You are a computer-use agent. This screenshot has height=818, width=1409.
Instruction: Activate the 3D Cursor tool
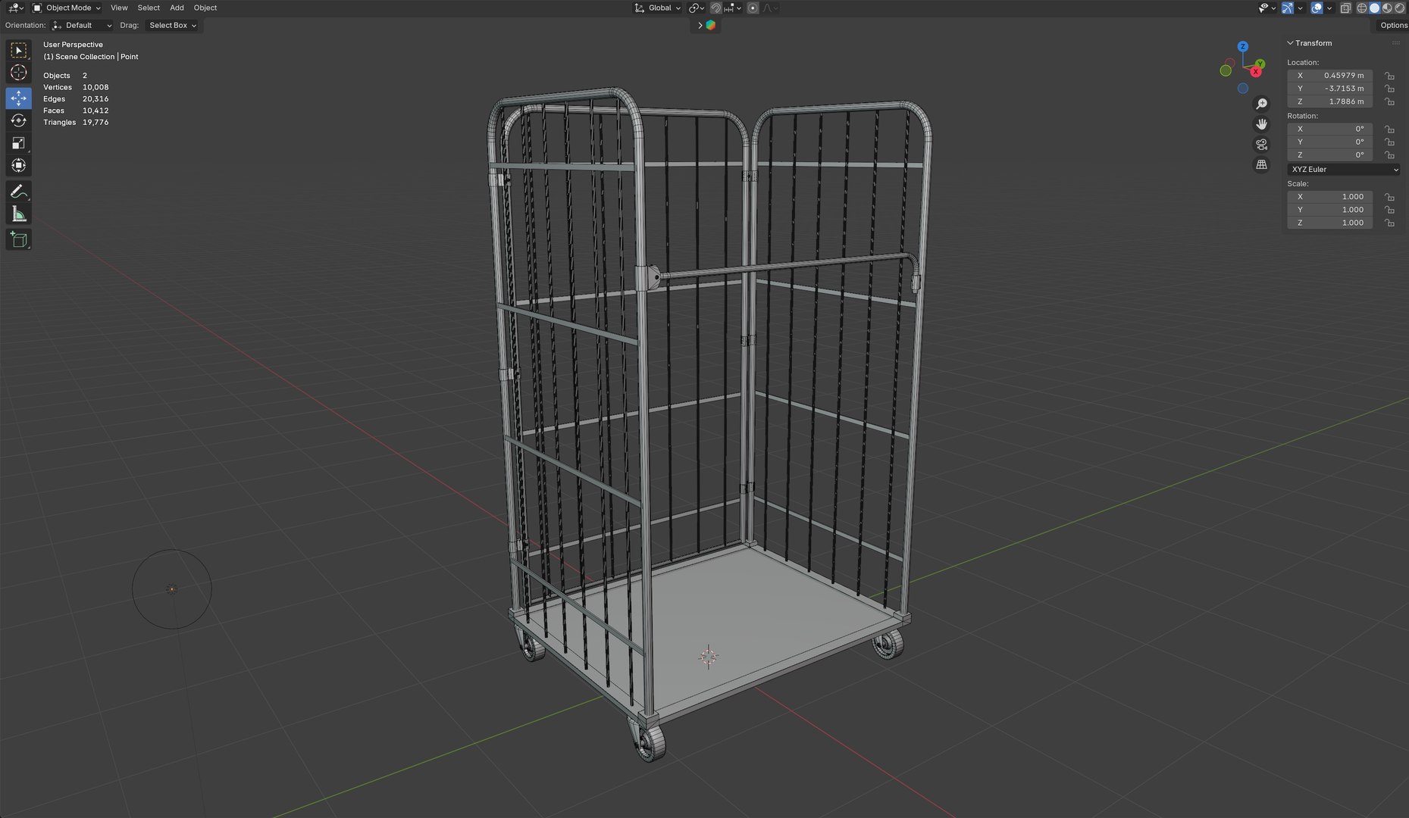[x=19, y=73]
